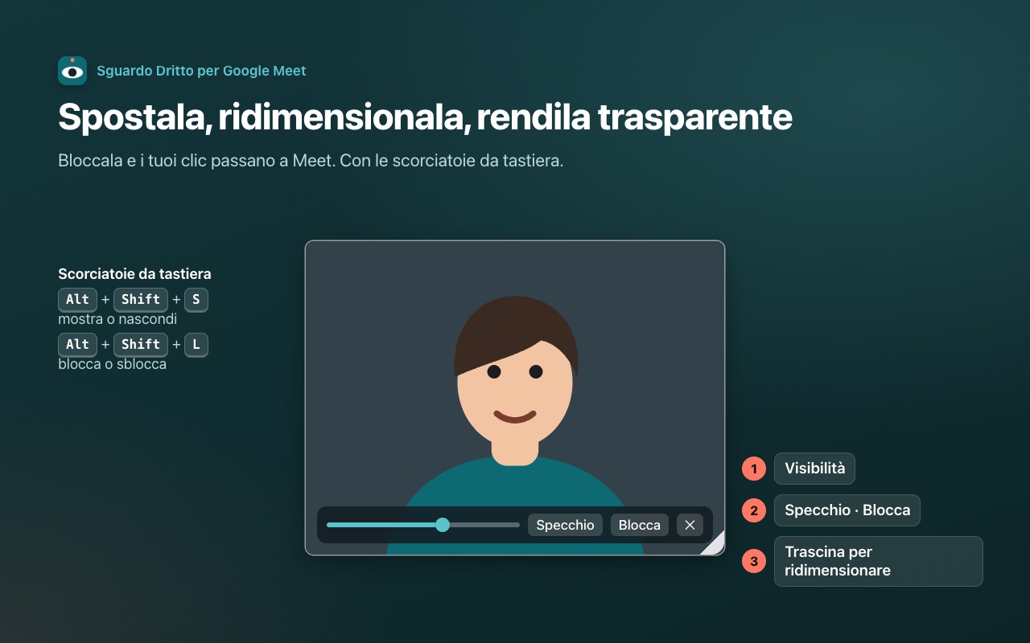
Task: Click the 'Sguardo Dritto per Google Meet' title
Action: [x=201, y=71]
